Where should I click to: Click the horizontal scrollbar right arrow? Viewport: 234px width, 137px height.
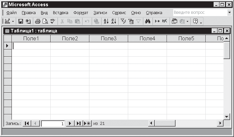[x=220, y=123]
